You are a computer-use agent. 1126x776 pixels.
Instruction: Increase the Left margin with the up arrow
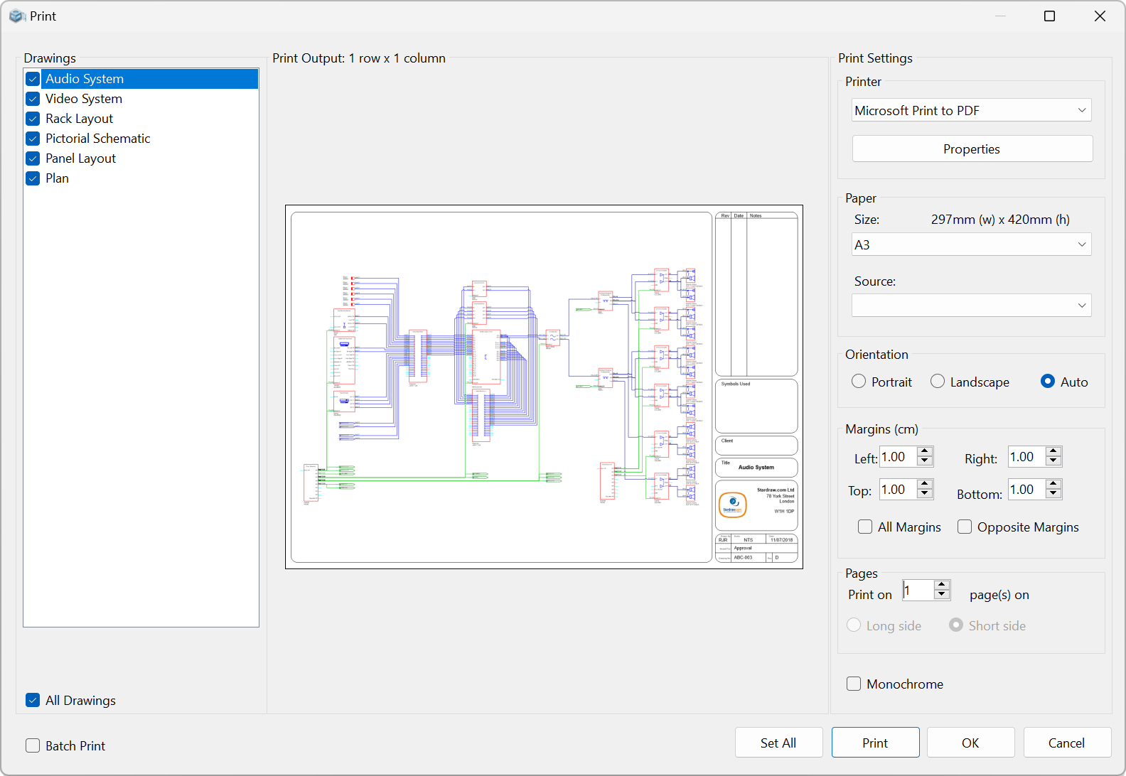[x=925, y=451]
